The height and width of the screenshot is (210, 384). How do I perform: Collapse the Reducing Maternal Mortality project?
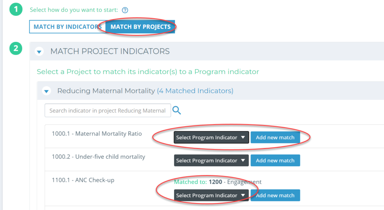46,91
